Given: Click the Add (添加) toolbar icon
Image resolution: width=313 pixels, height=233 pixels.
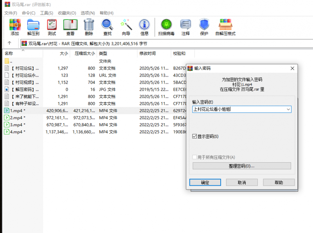Looking at the screenshot, I should click(x=15, y=27).
